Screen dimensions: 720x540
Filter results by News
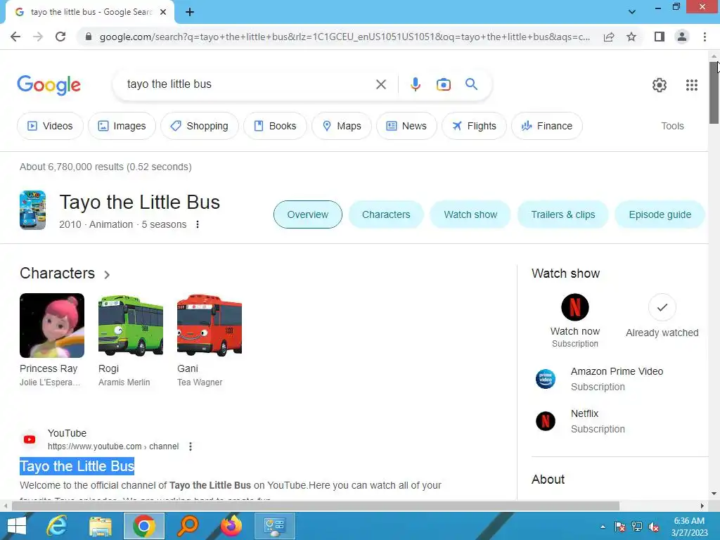406,126
